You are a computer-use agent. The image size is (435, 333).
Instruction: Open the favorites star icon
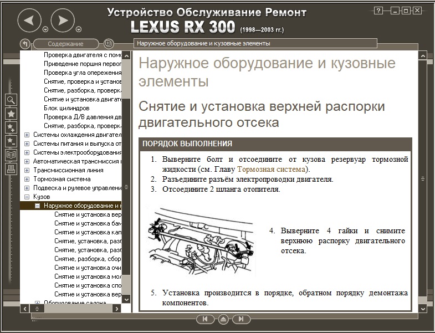pos(11,114)
